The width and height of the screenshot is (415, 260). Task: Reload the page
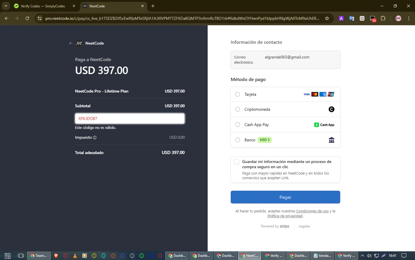(x=27, y=18)
